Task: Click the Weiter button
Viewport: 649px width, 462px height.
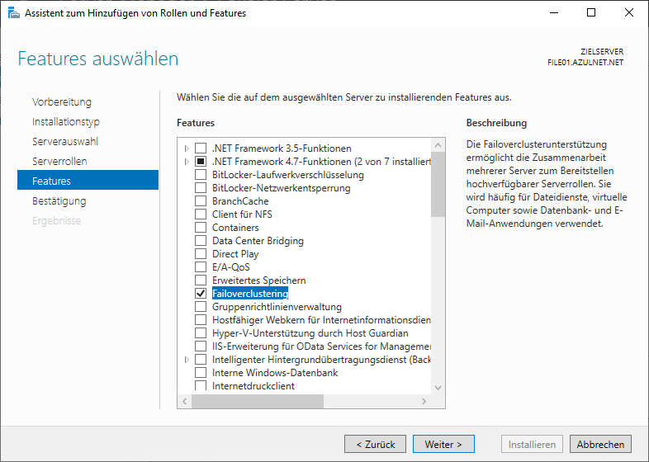Action: pos(443,444)
